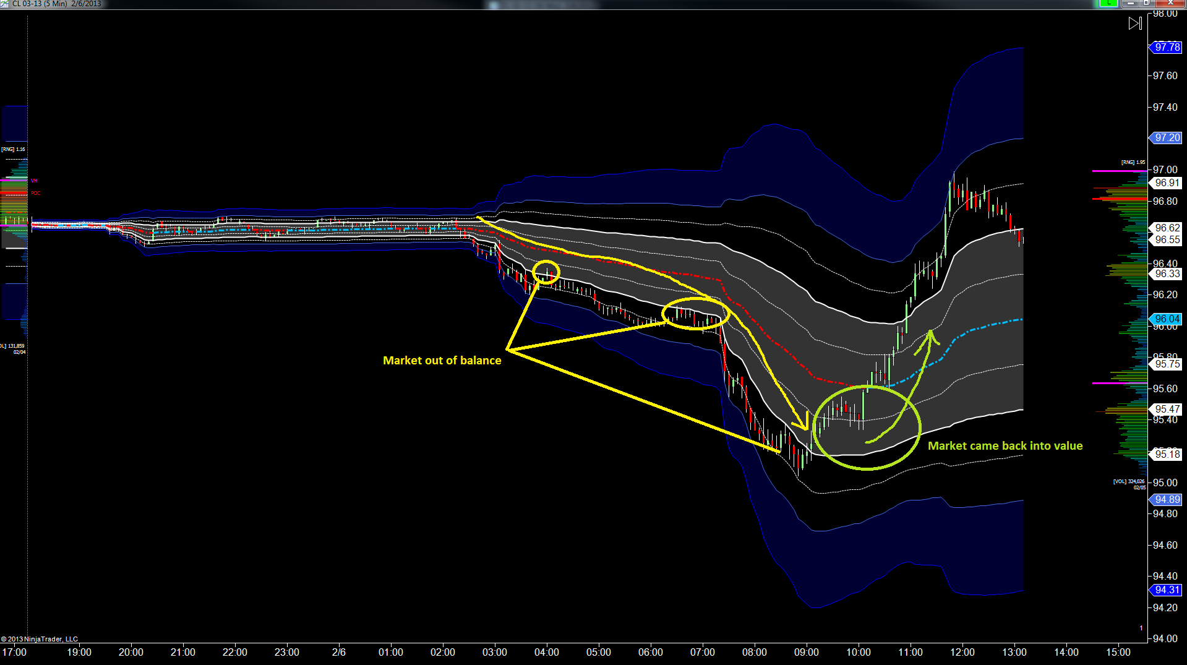Select the 95.75 price marker

tap(1166, 364)
